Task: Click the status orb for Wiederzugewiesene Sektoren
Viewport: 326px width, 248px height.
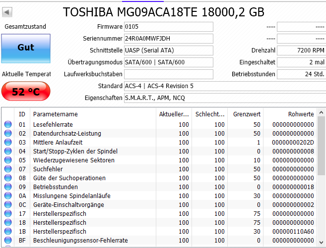Action: (x=8, y=160)
